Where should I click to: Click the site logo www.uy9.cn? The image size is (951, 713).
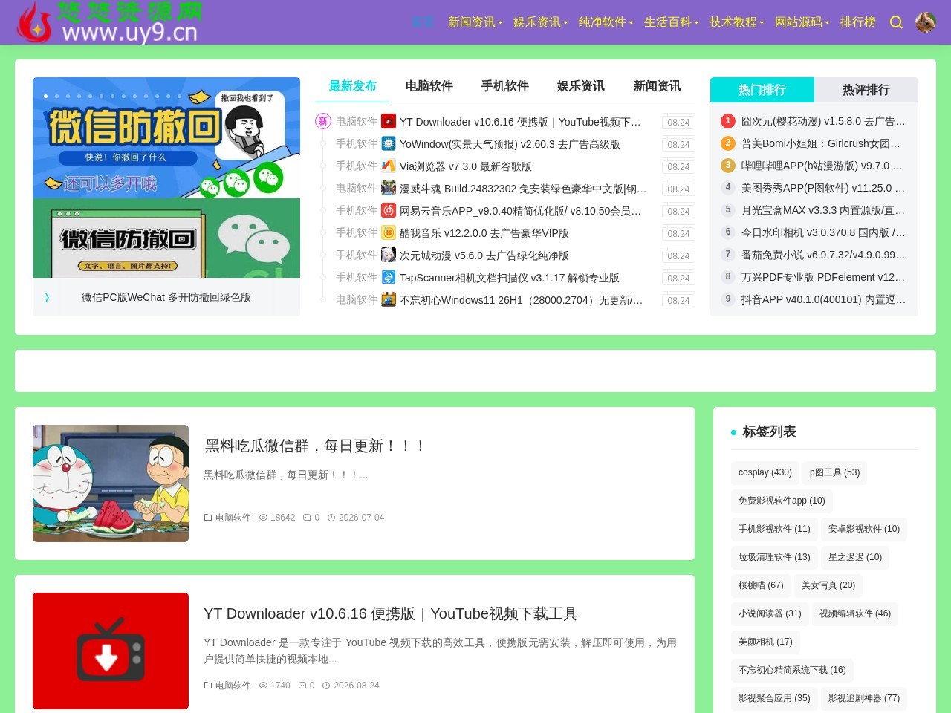point(109,22)
